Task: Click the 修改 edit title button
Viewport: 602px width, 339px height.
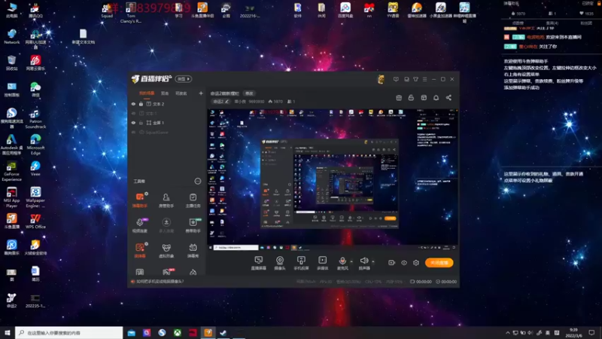Action: [x=250, y=93]
